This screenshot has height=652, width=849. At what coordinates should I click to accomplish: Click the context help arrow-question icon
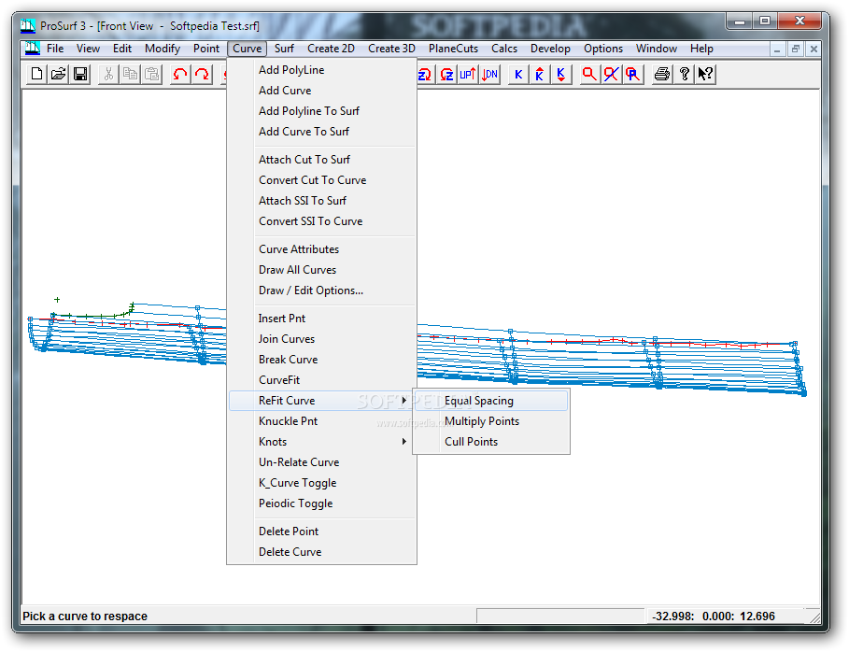tap(705, 74)
